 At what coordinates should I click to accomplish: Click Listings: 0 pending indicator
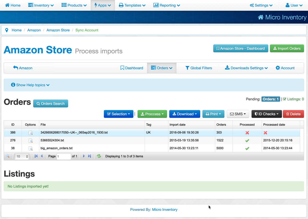[293, 99]
